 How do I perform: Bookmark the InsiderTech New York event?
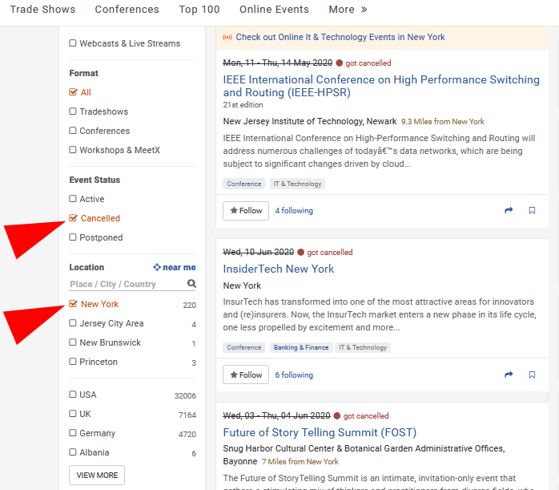tap(532, 375)
